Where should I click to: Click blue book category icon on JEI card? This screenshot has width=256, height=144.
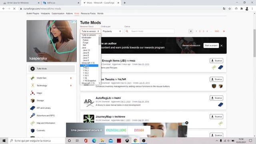pos(220,67)
